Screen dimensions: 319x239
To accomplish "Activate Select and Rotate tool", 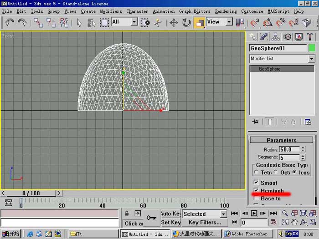I will pyautogui.click(x=186, y=23).
